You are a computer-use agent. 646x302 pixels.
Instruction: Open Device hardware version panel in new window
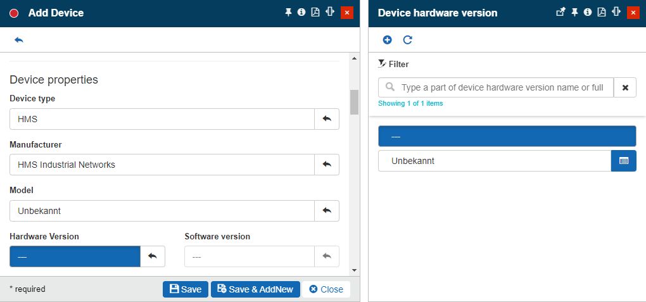click(560, 12)
